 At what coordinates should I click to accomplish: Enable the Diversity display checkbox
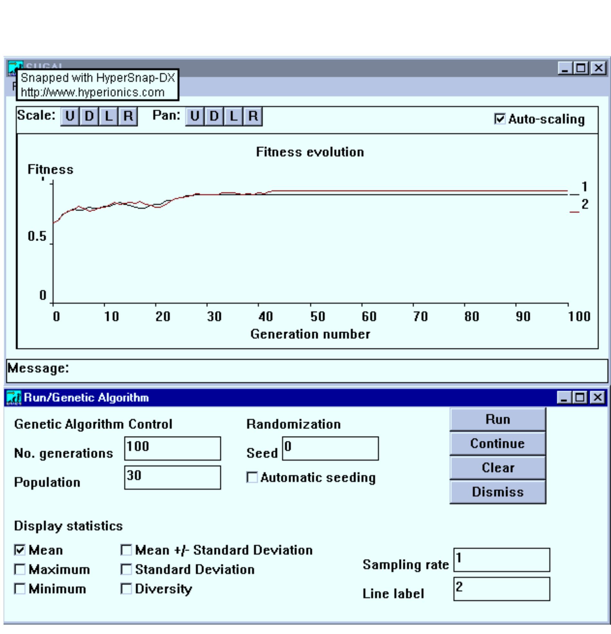click(x=126, y=589)
